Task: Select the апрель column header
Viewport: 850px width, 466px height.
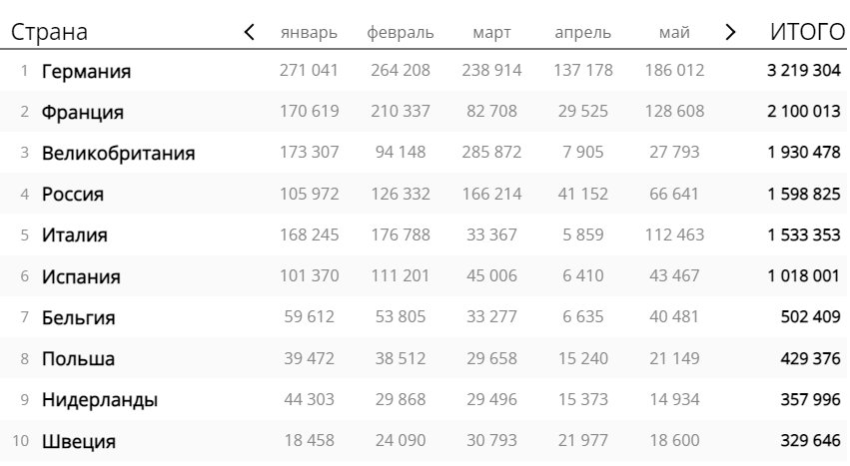Action: 582,33
